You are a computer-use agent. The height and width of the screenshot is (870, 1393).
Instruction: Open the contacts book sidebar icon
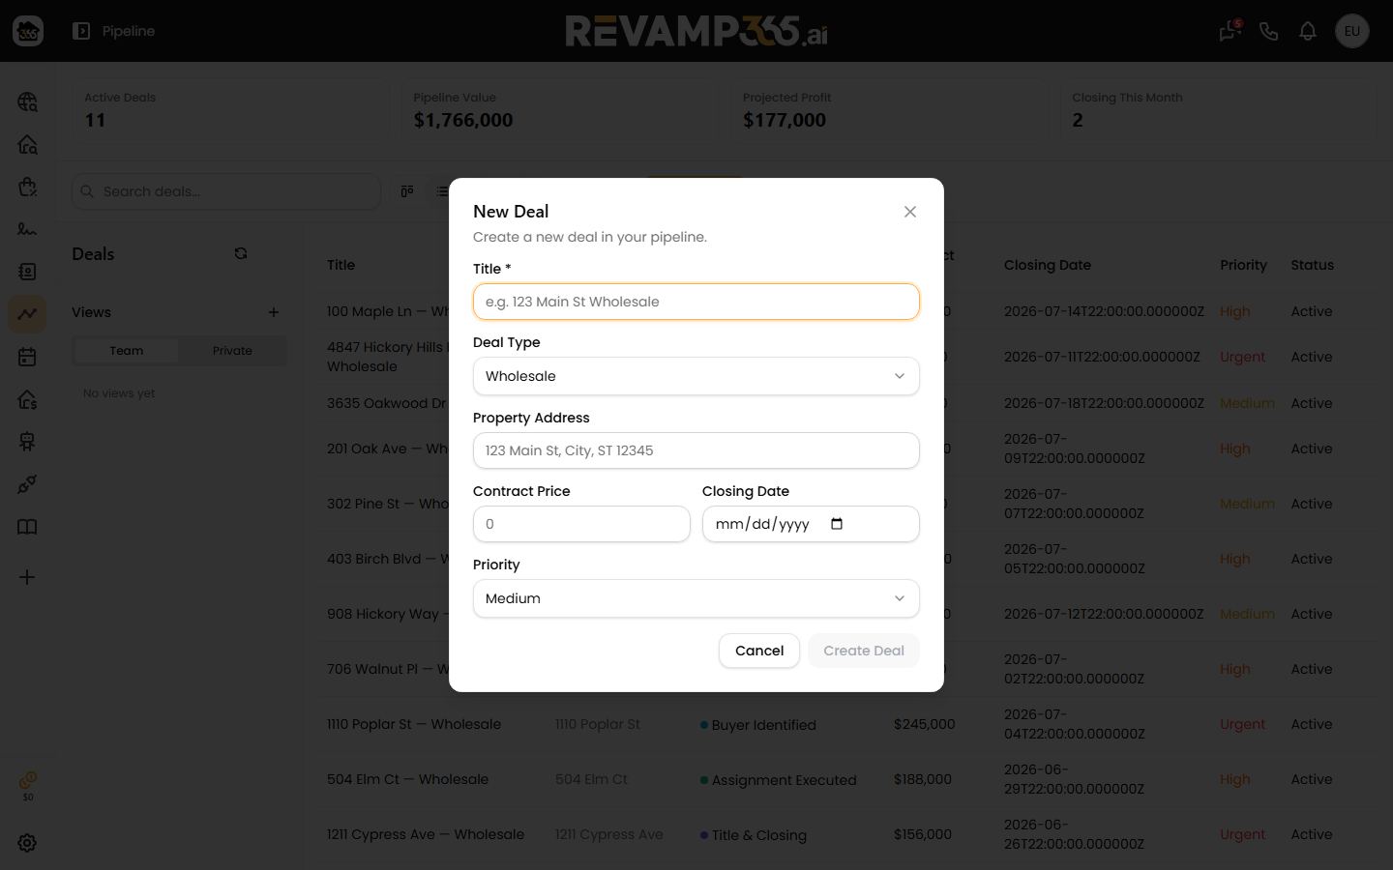[x=27, y=272]
